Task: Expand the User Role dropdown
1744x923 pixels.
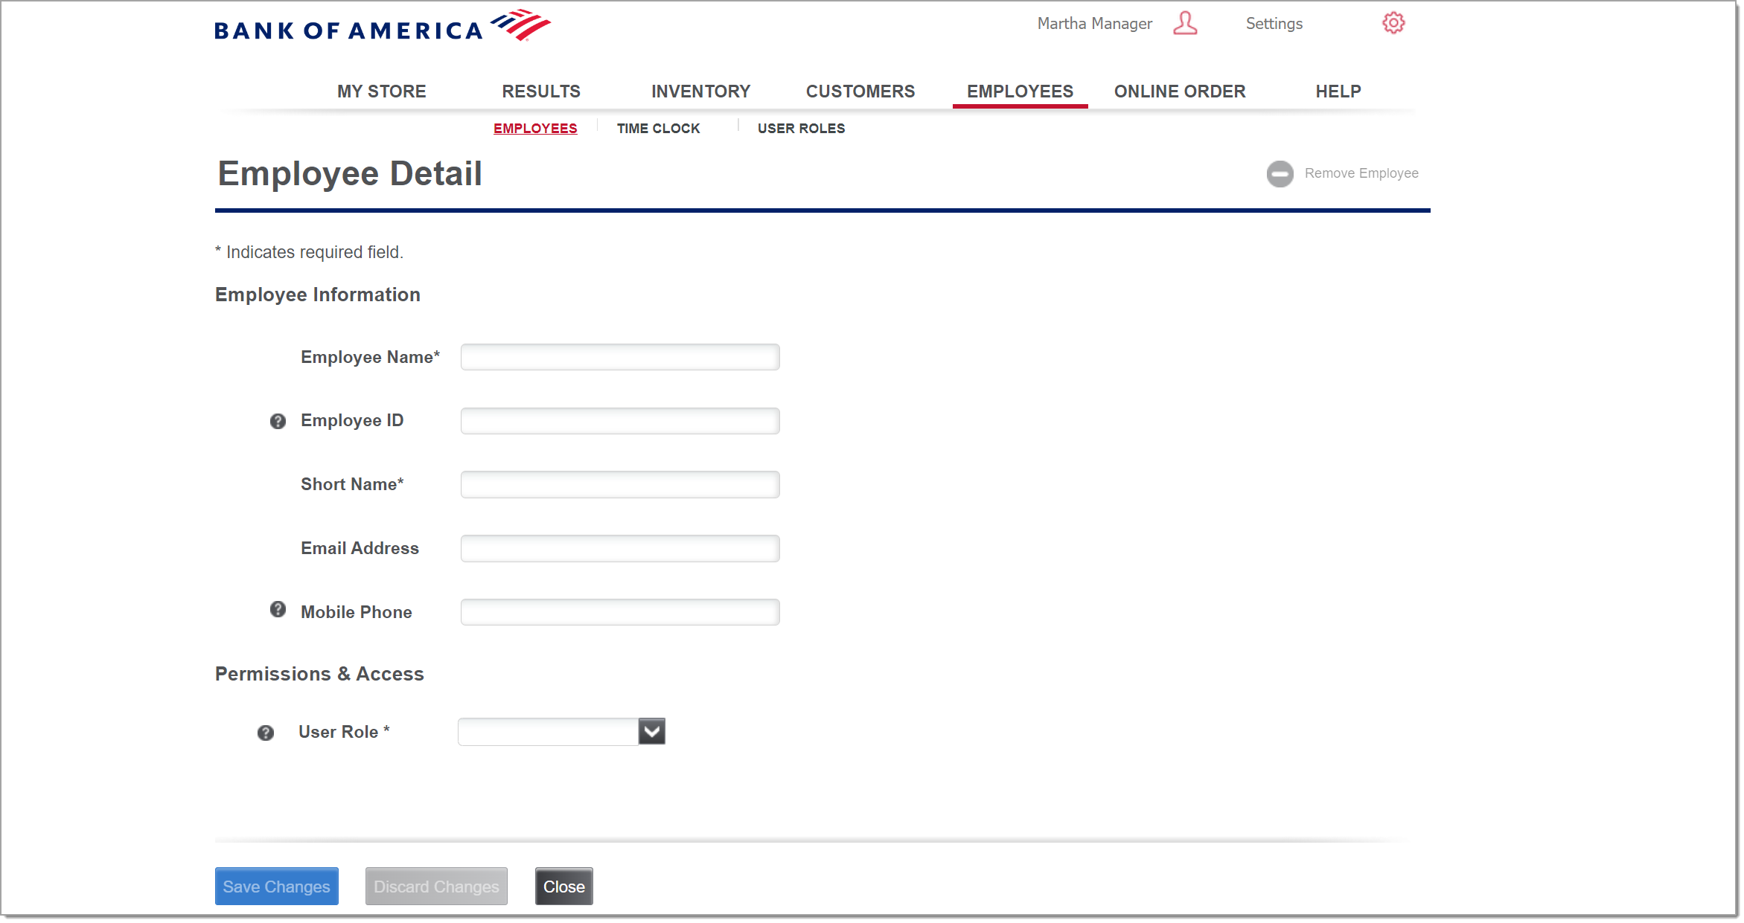Action: click(651, 732)
